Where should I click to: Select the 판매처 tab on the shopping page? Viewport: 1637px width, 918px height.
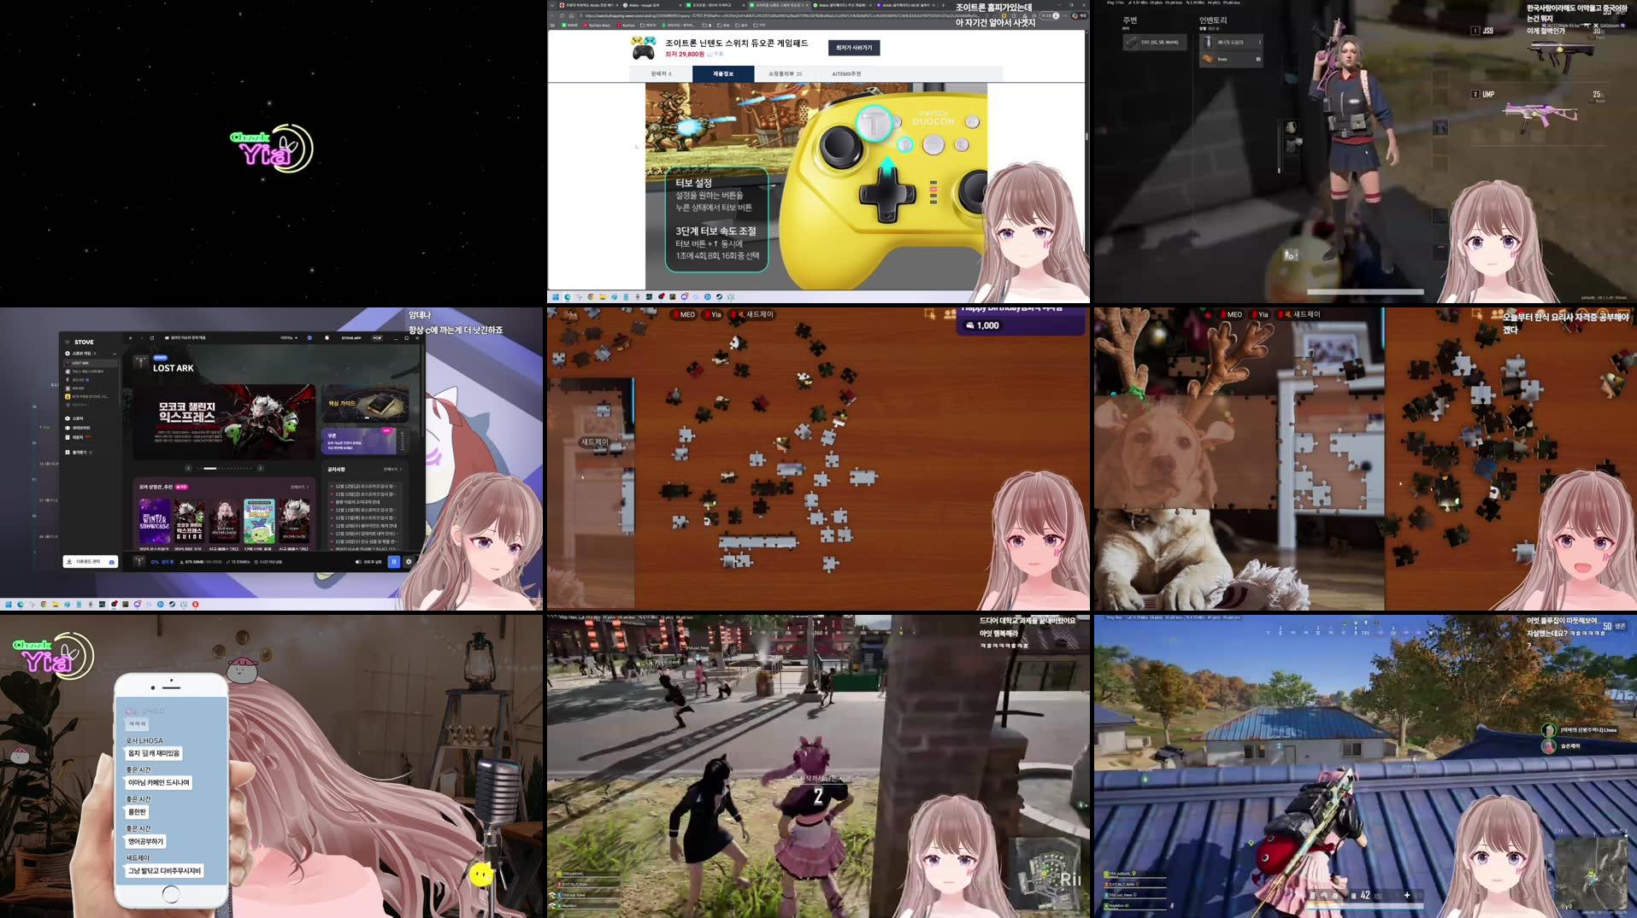coord(660,73)
